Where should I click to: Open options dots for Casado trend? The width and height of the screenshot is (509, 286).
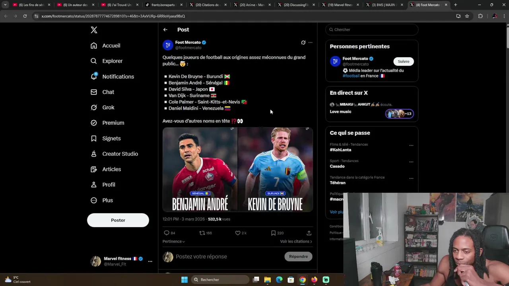point(411,162)
